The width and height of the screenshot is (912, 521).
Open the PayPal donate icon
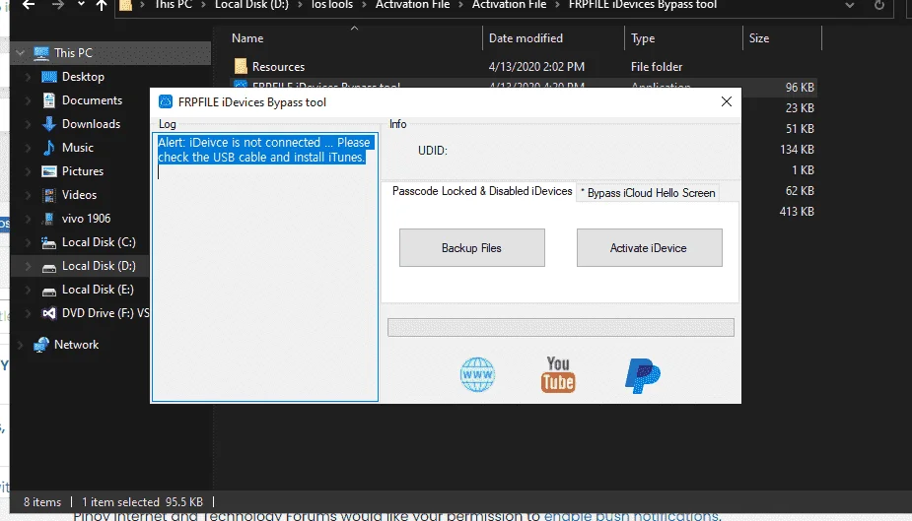[x=642, y=375]
